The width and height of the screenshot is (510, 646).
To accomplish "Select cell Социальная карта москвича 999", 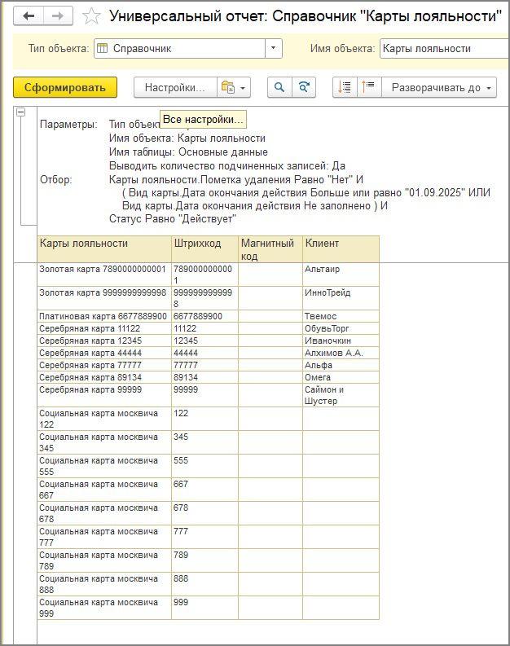I will point(104,608).
